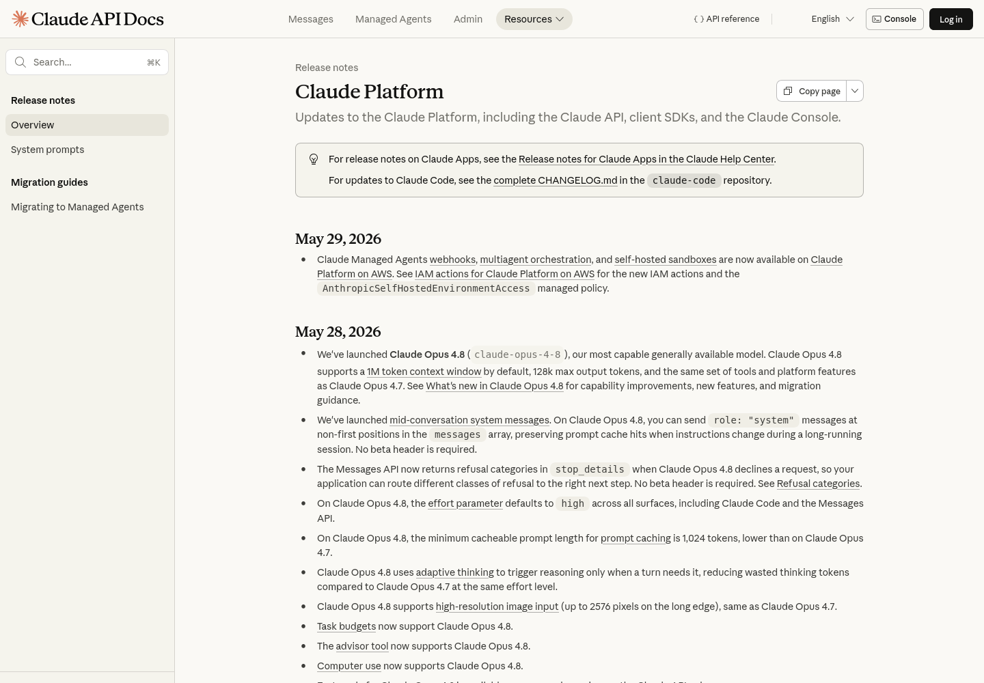Focus the Search docs field
The height and width of the screenshot is (683, 984).
(x=87, y=62)
